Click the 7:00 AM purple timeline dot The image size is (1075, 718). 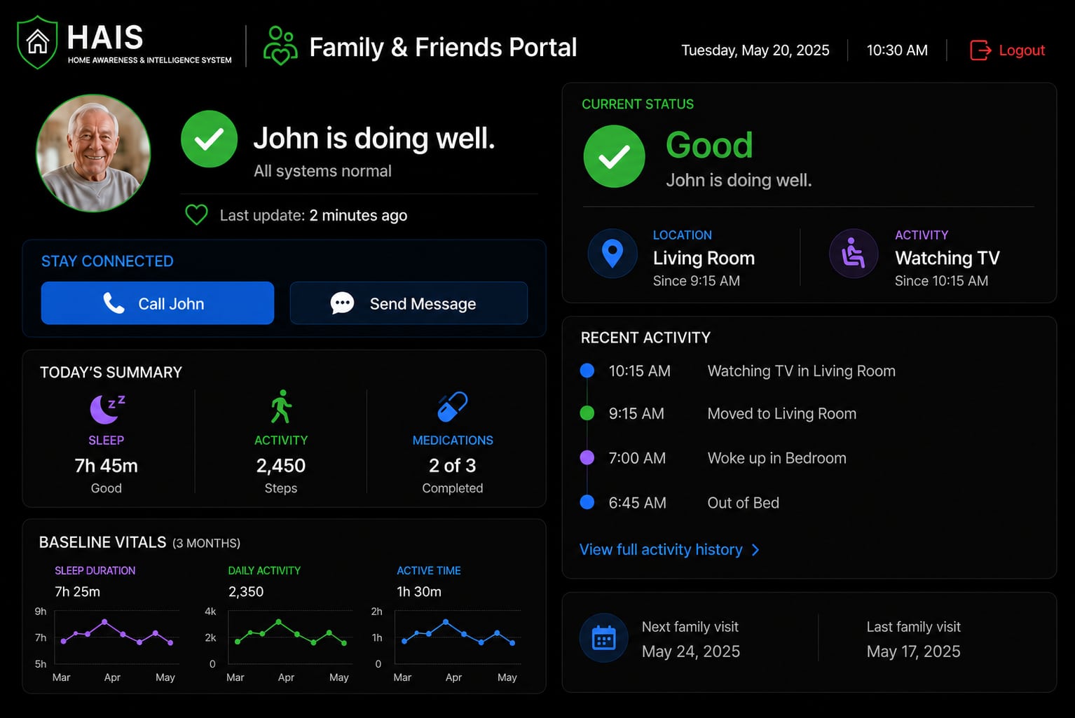coord(587,457)
